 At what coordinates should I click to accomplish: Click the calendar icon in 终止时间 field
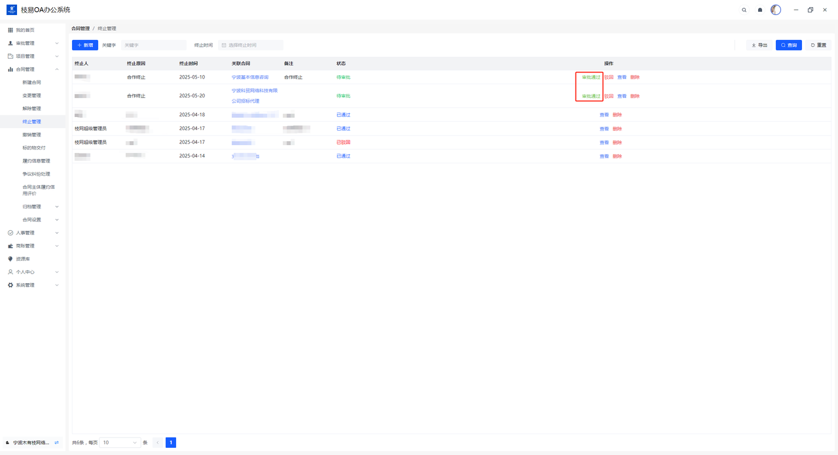(224, 45)
